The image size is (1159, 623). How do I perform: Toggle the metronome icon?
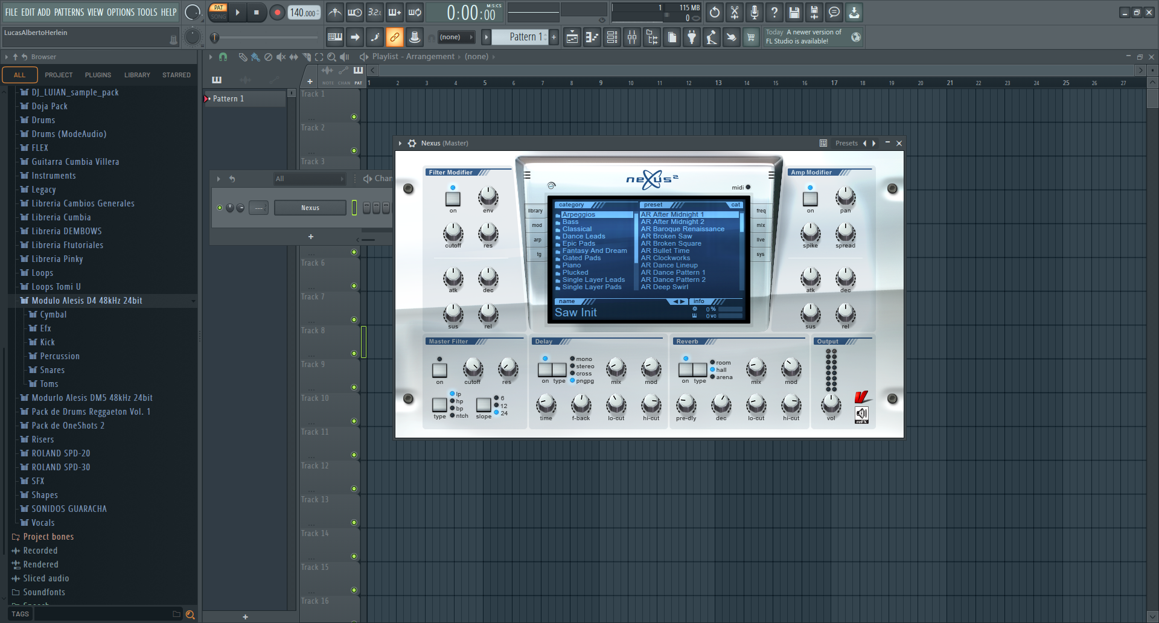(x=334, y=12)
